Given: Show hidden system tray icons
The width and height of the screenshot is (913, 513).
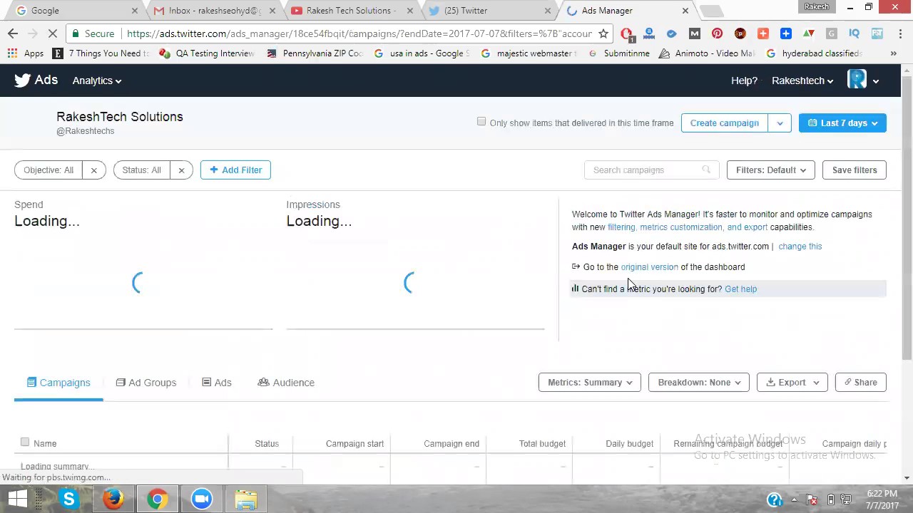Looking at the screenshot, I should coord(794,499).
